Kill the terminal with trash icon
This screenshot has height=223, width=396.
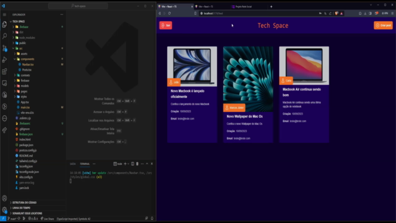coord(137,164)
